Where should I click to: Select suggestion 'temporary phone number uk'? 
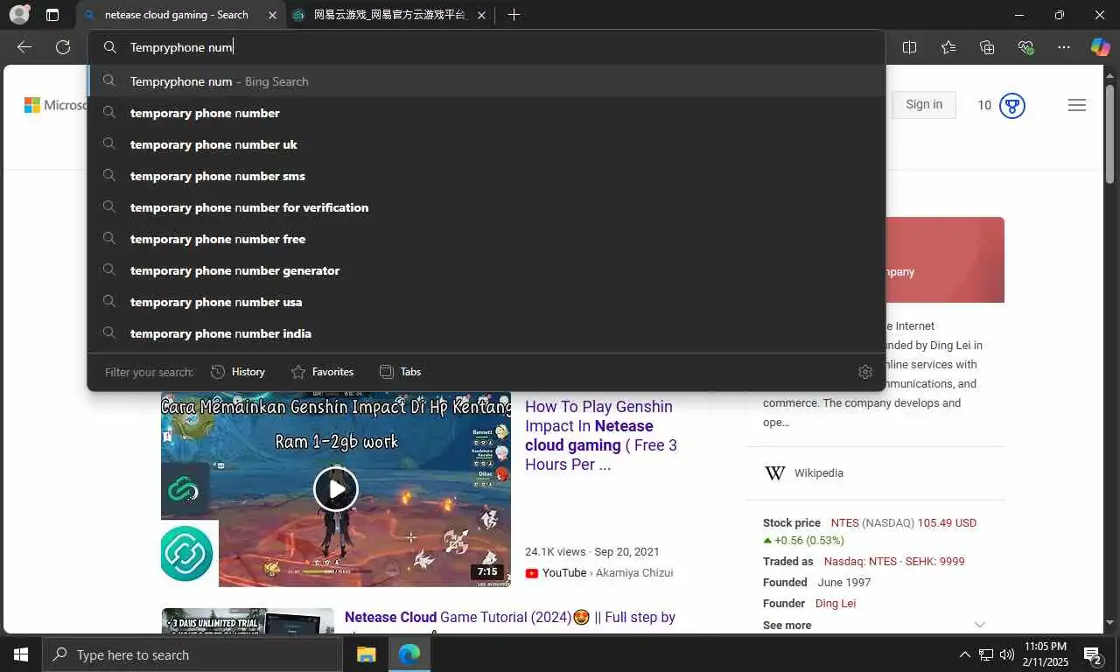pos(486,144)
